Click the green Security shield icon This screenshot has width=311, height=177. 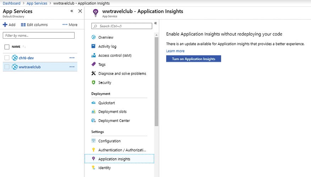93,82
